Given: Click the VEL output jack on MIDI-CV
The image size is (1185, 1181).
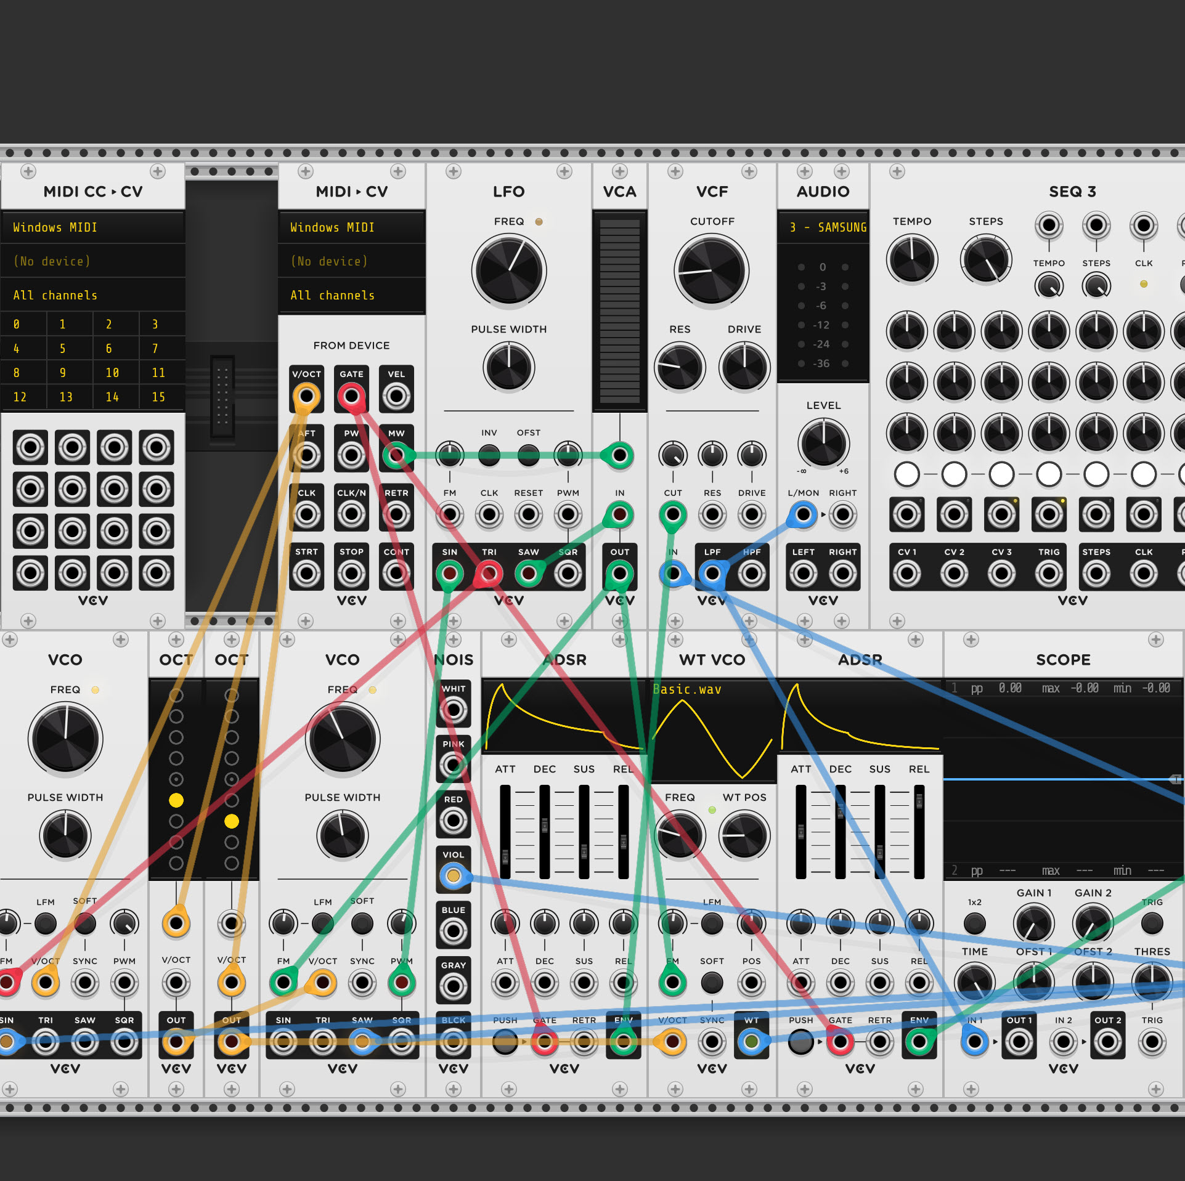Looking at the screenshot, I should coord(396,396).
